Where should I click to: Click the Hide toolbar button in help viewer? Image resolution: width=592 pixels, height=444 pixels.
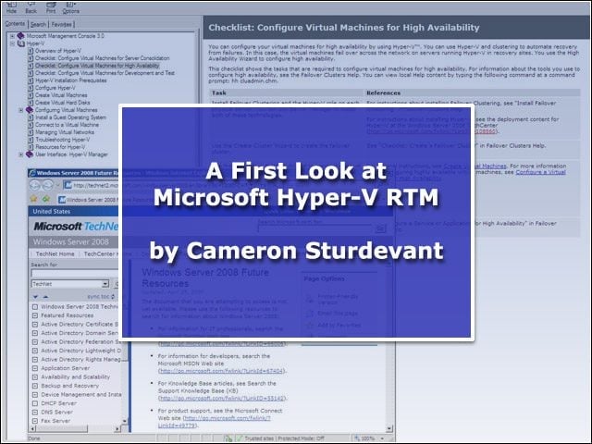tap(11, 7)
